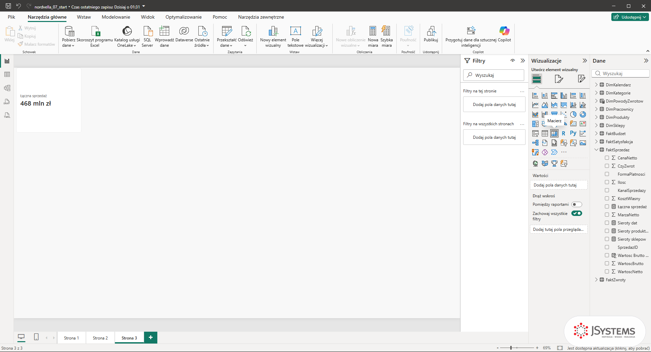This screenshot has width=651, height=352.
Task: Expand the DimKalendarz table
Action: pos(596,85)
